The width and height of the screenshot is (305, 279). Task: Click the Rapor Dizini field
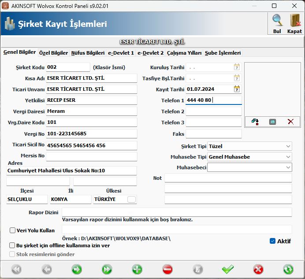177,212
